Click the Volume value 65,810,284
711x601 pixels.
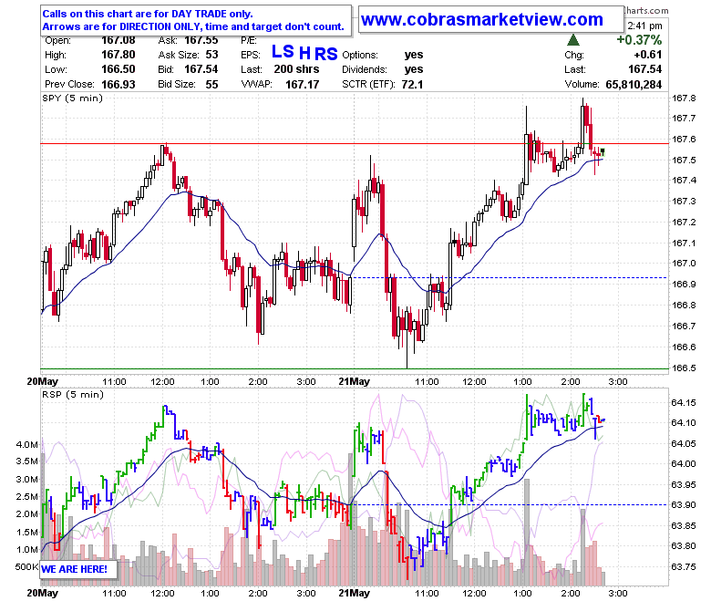pyautogui.click(x=634, y=85)
